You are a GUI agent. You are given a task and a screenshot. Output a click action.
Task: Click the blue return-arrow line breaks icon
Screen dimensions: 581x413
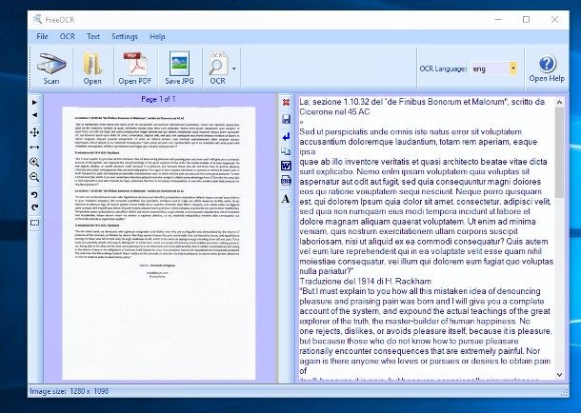point(286,137)
